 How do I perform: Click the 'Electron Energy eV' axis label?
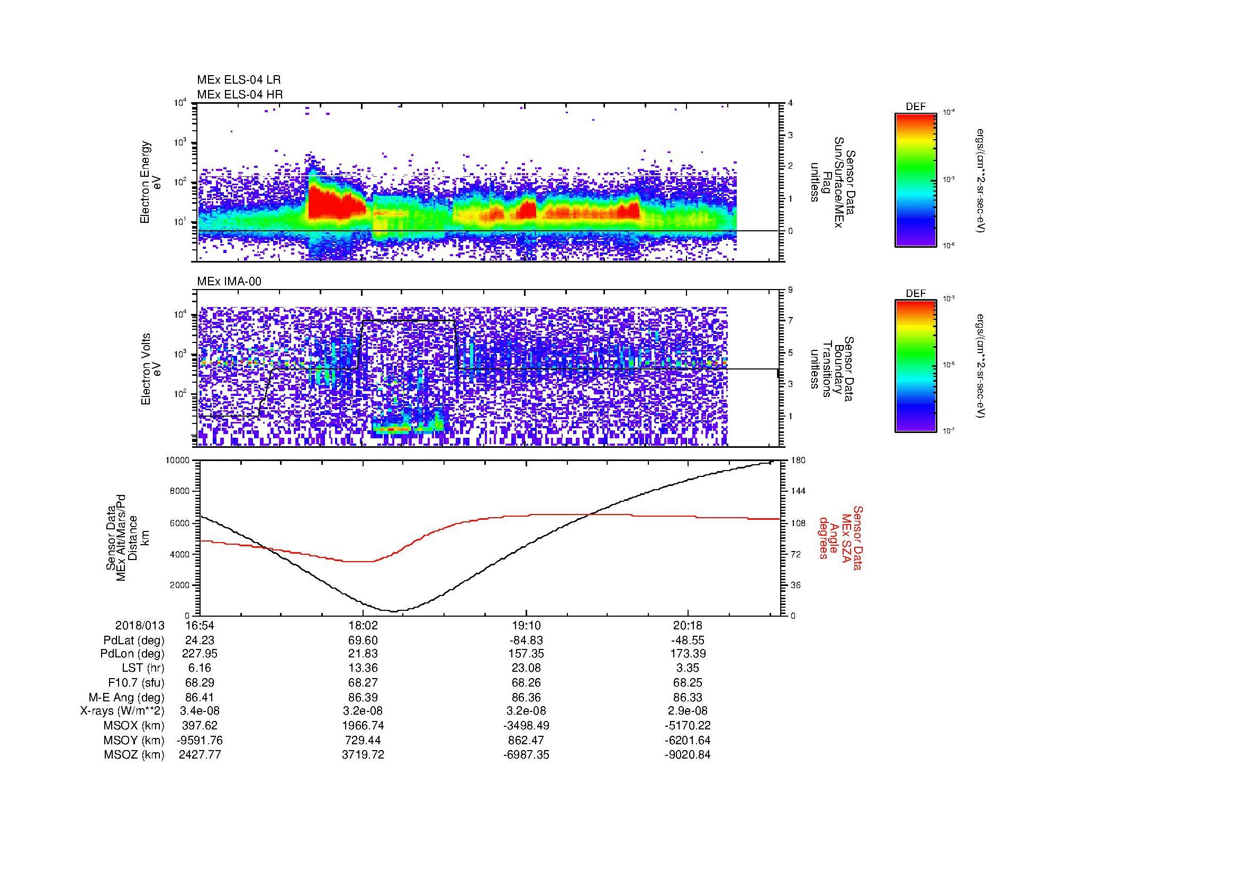click(150, 182)
